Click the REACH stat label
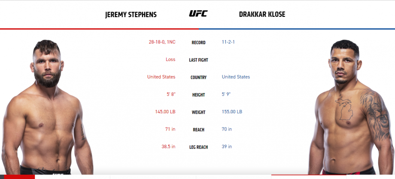This screenshot has width=395, height=179. (198, 130)
